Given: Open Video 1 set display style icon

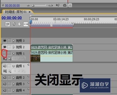Looking at the screenshot, I should tap(5, 59).
